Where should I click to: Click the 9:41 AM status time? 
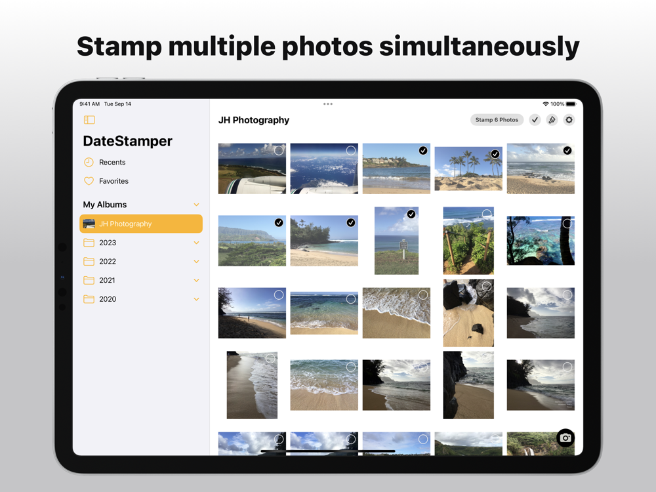pyautogui.click(x=89, y=104)
